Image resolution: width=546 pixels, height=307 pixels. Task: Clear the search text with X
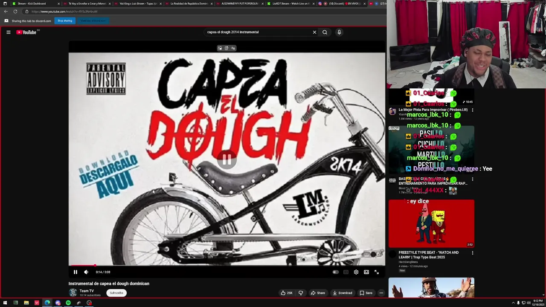pos(315,32)
